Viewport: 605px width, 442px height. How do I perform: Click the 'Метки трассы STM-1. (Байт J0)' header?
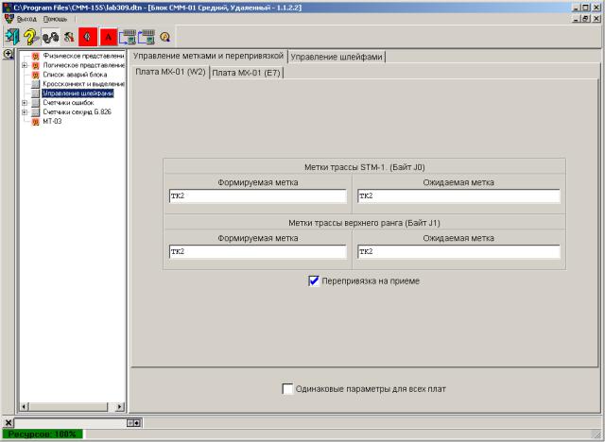pyautogui.click(x=365, y=167)
